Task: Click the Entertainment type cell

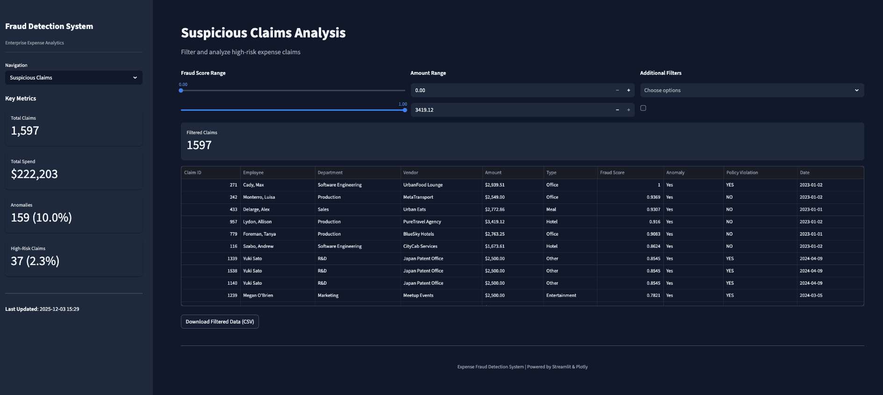Action: click(570, 295)
